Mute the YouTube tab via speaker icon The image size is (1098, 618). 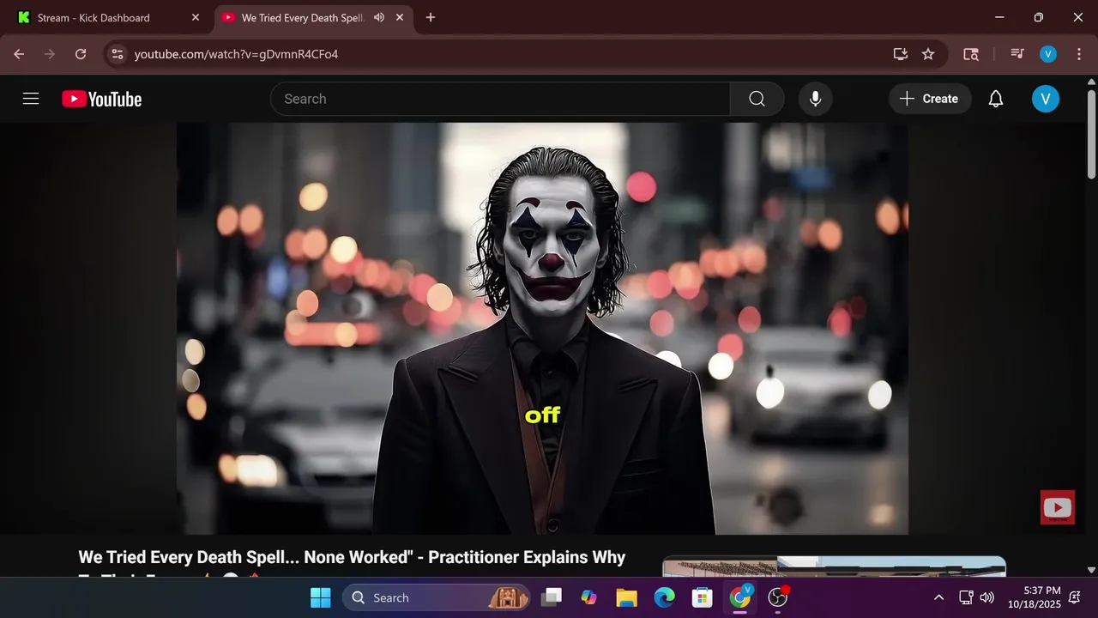coord(379,17)
